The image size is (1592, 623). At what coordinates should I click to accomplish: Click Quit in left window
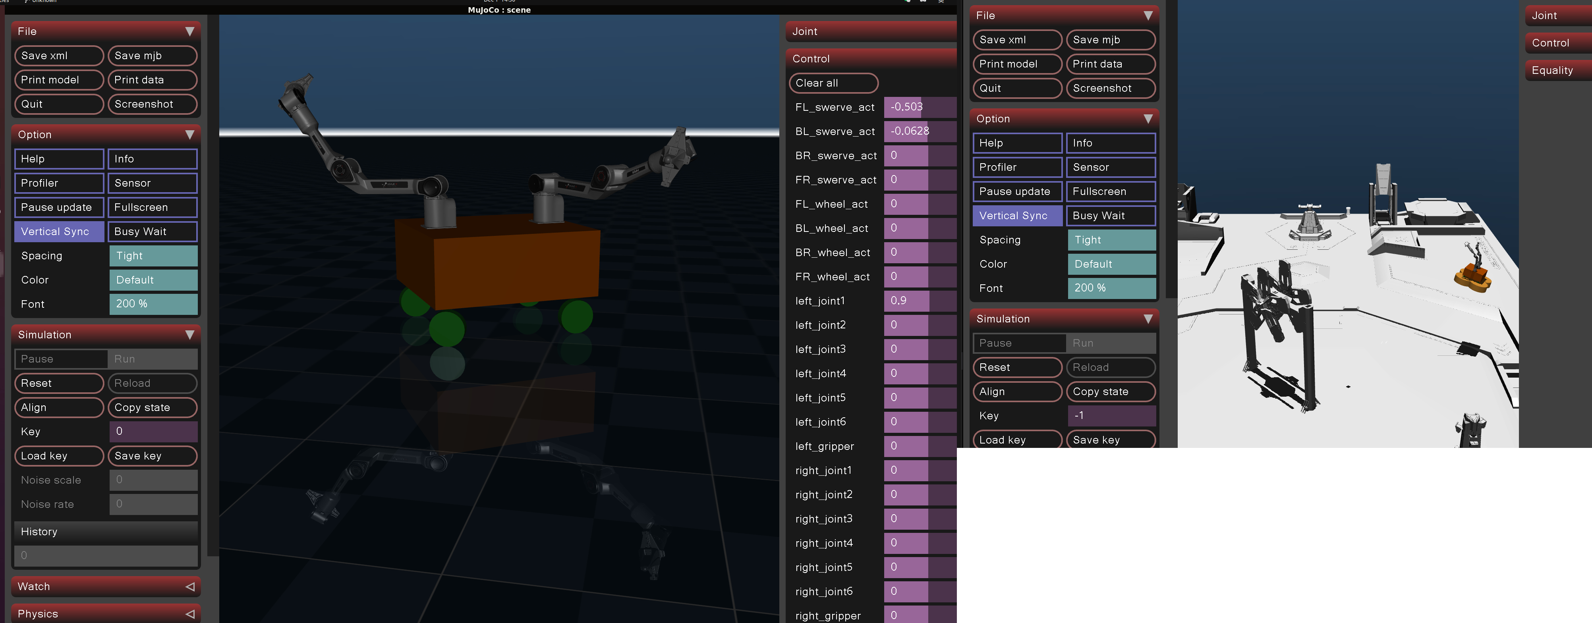[x=59, y=104]
